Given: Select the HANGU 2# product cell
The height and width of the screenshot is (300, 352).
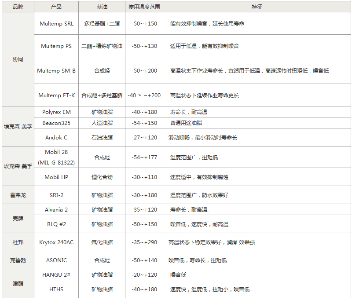Looking at the screenshot, I should (x=56, y=274).
